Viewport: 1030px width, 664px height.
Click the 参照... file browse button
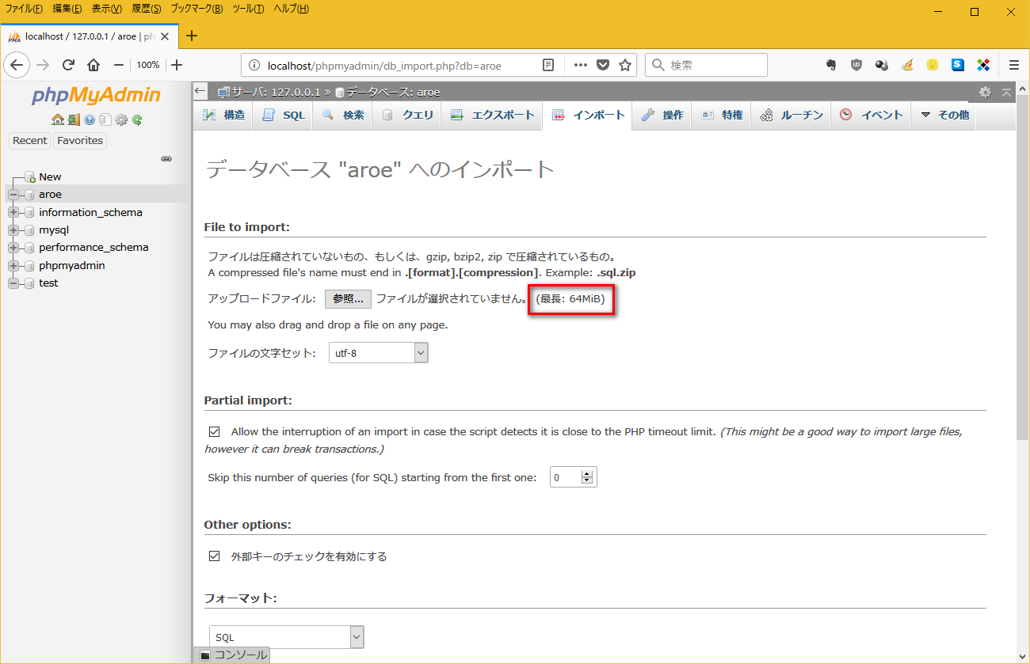tap(348, 299)
